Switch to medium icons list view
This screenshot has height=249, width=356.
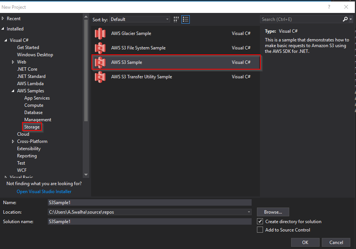tap(186, 19)
